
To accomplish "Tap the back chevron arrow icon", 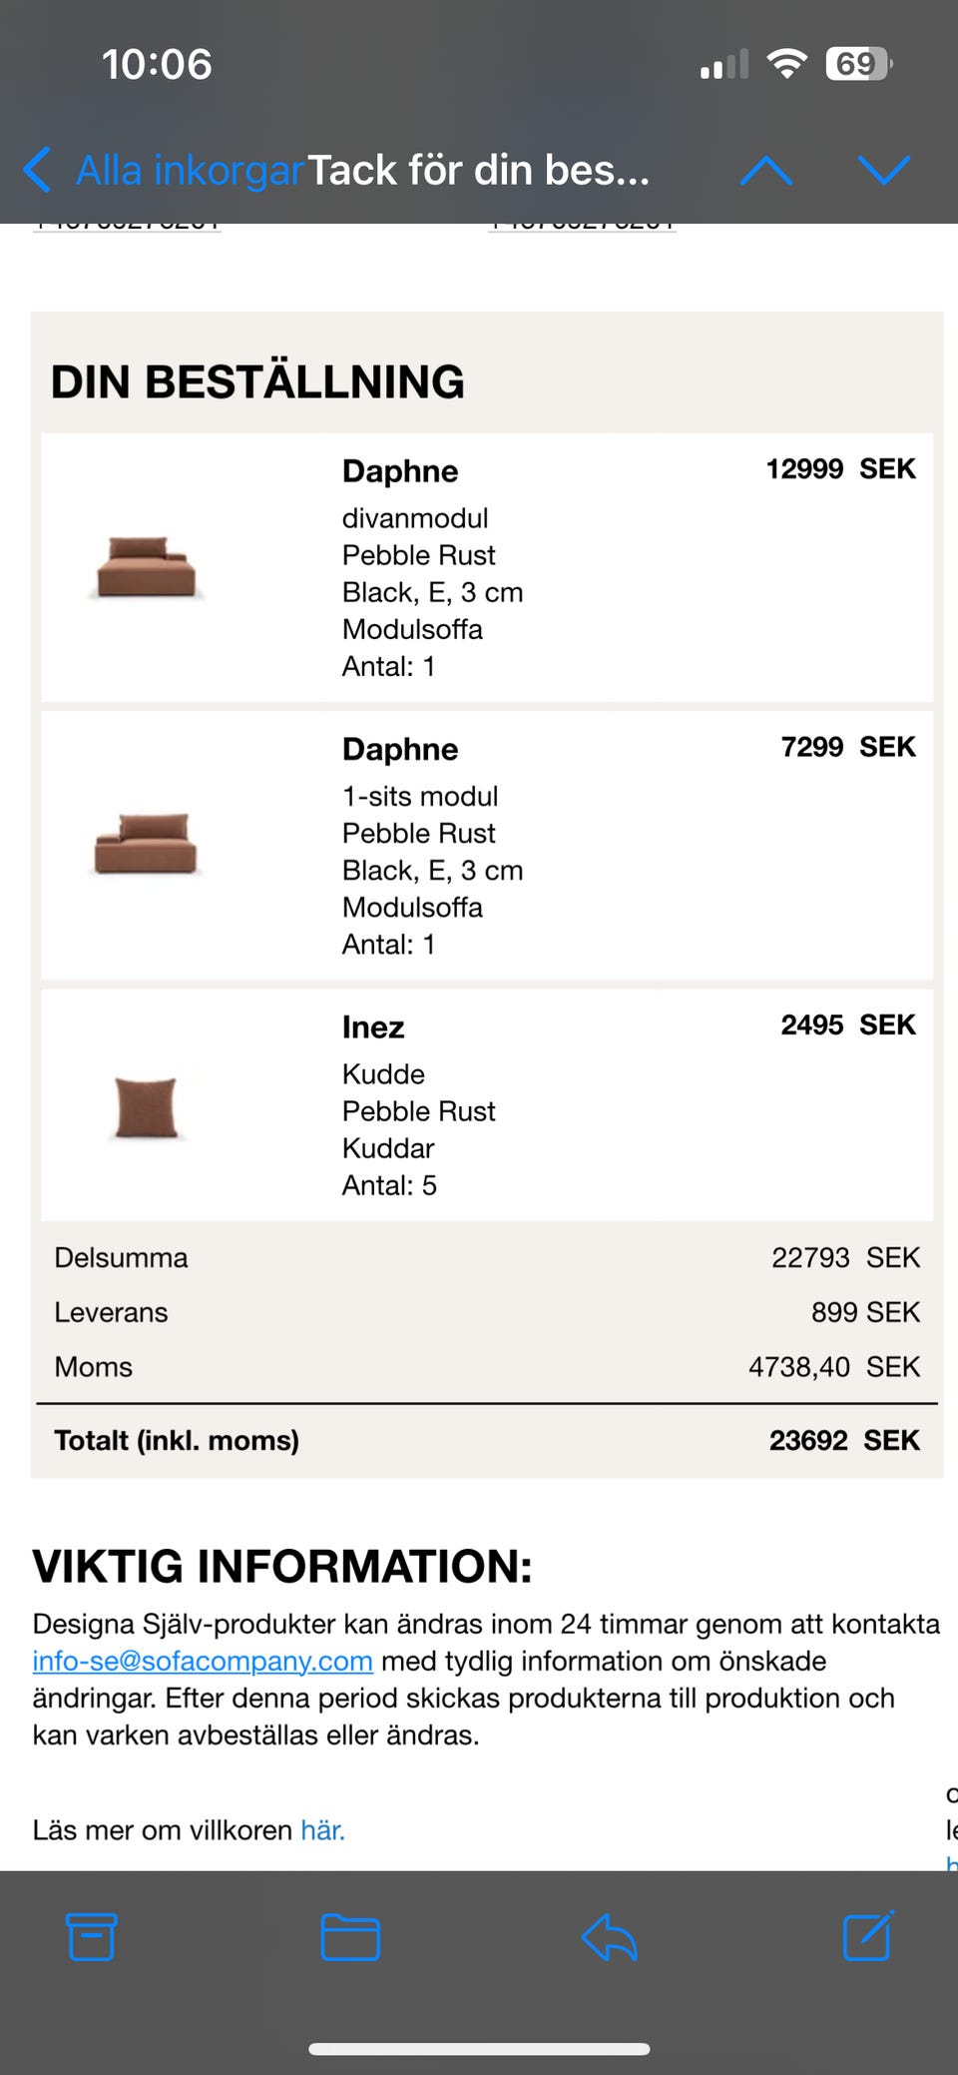I will pyautogui.click(x=38, y=170).
